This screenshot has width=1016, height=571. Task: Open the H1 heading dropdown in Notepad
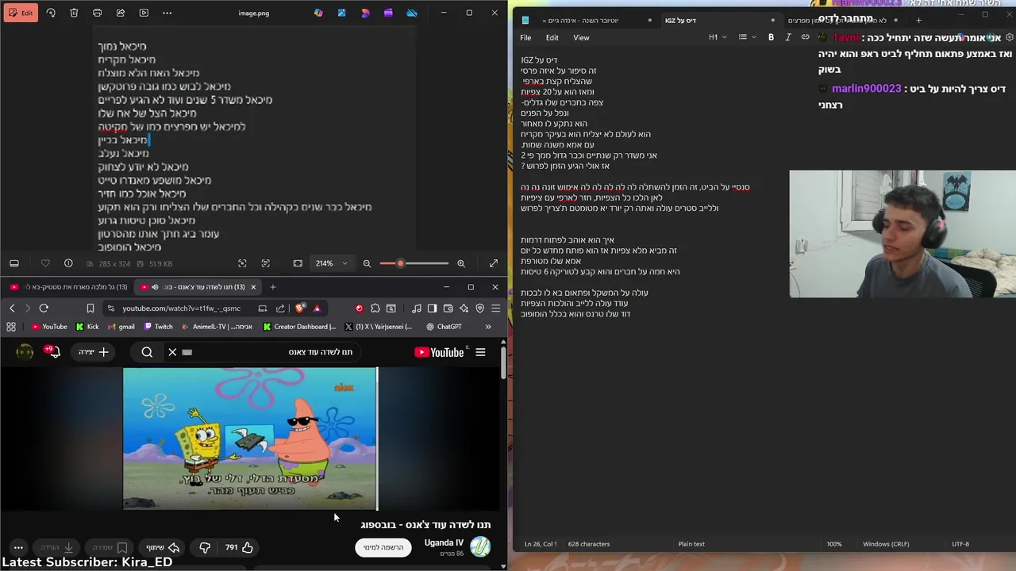[717, 37]
